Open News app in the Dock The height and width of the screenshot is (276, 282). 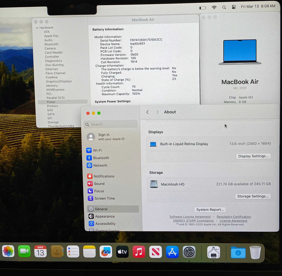155,252
